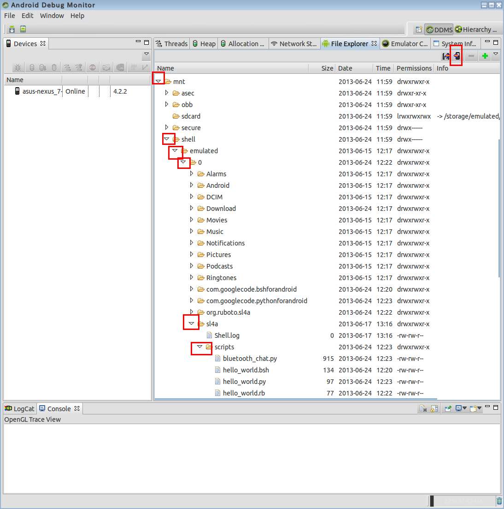This screenshot has height=509, width=504.
Task: Click the heap status memory bar
Action: [462, 501]
